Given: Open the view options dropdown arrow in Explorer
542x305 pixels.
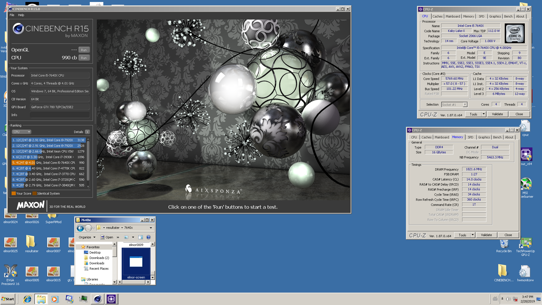Looking at the screenshot, I should pos(133,237).
